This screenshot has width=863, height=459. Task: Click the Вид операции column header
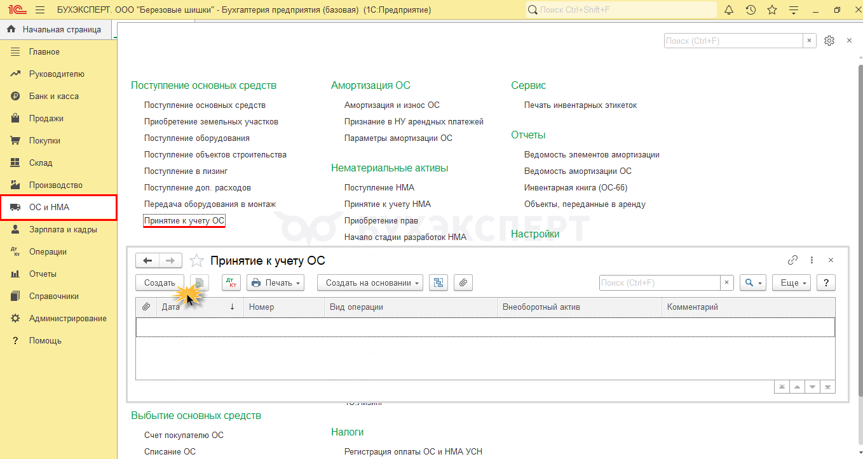coord(411,307)
